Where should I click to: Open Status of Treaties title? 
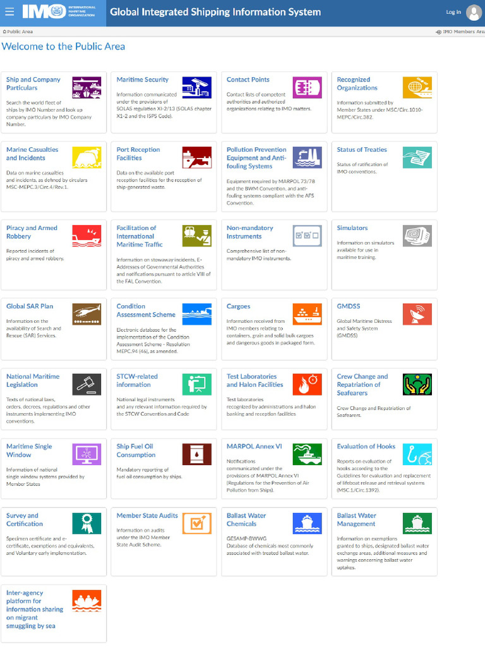tap(362, 150)
